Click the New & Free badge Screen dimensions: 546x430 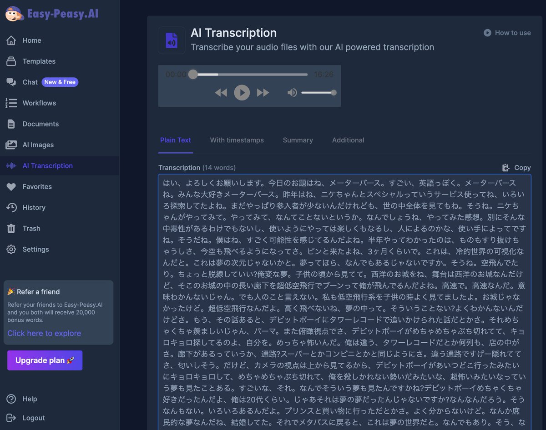click(x=60, y=82)
